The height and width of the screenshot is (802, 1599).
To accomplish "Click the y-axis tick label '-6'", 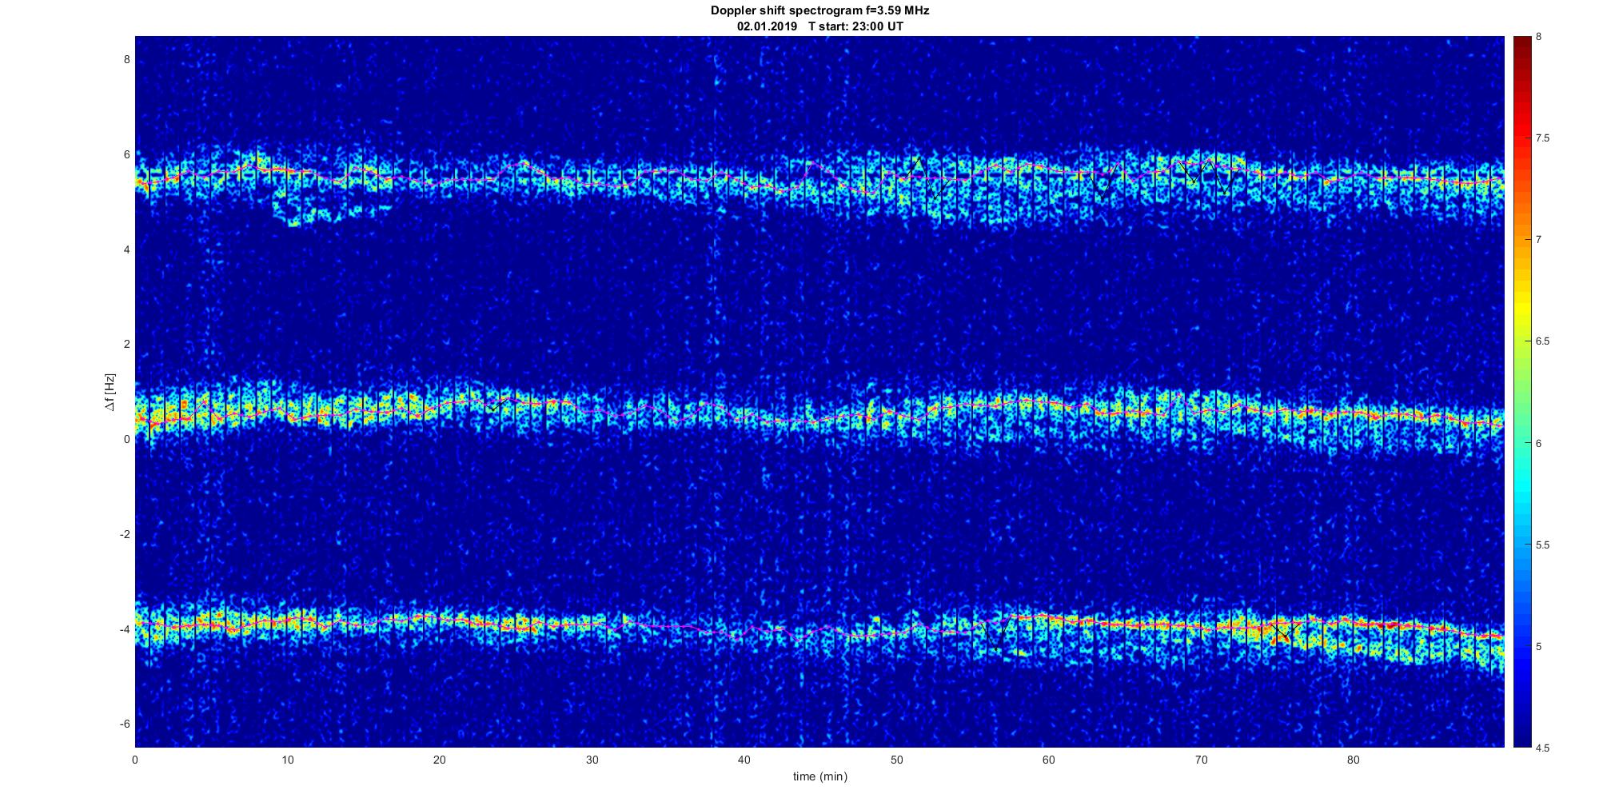I will 125,724.
